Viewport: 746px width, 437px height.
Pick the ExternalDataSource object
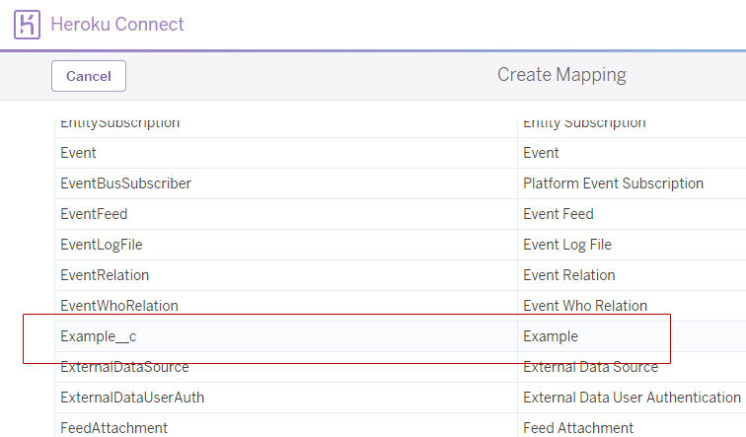124,367
